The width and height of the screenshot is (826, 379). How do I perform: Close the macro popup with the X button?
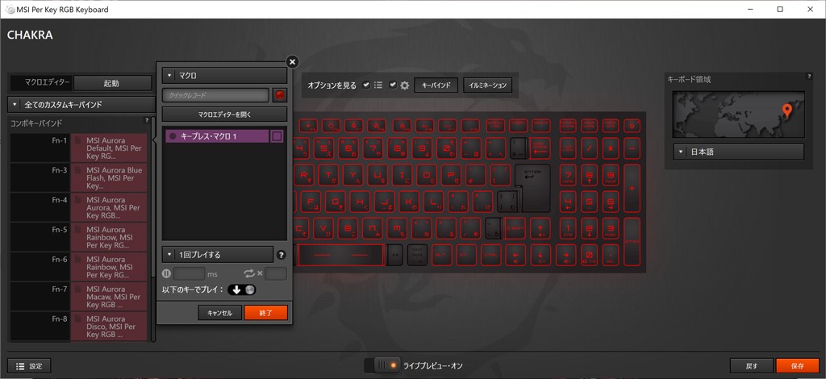292,62
